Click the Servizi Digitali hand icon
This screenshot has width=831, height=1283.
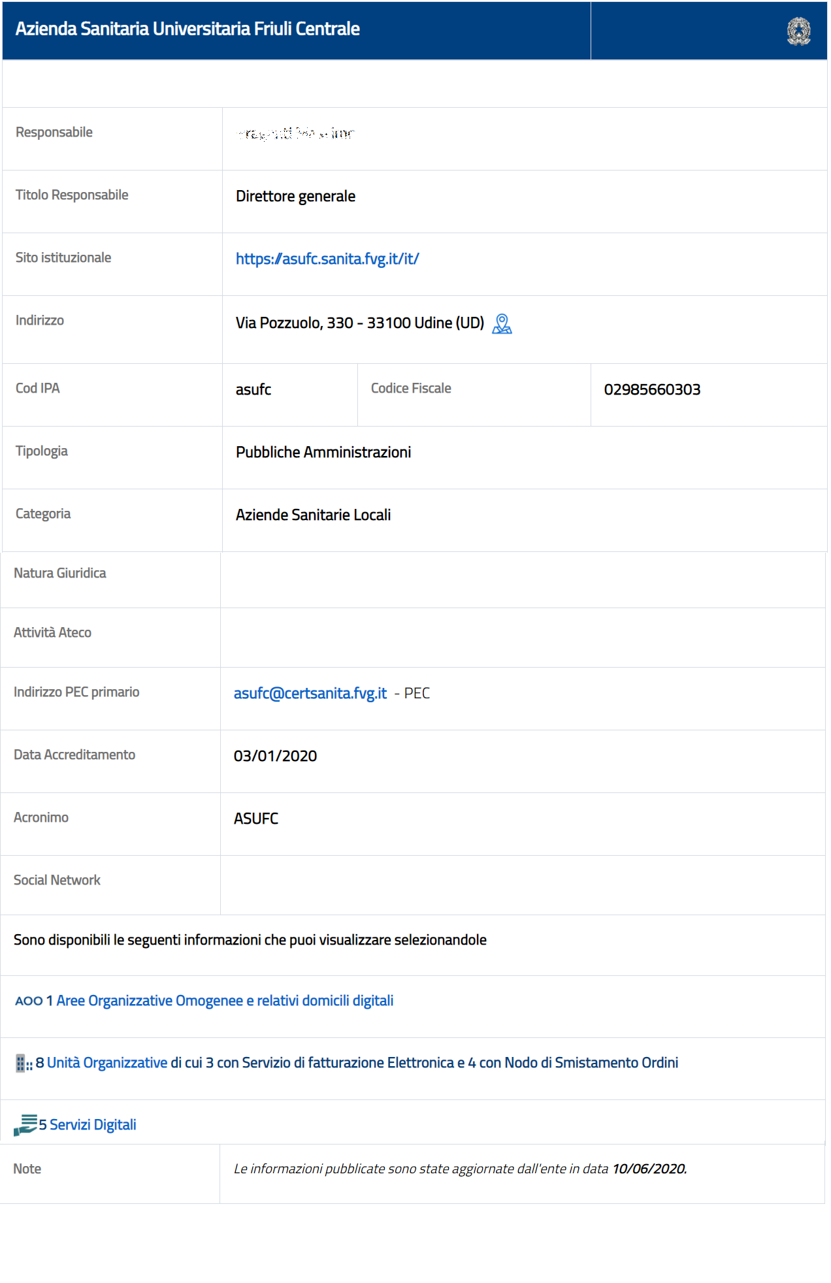tap(25, 1125)
